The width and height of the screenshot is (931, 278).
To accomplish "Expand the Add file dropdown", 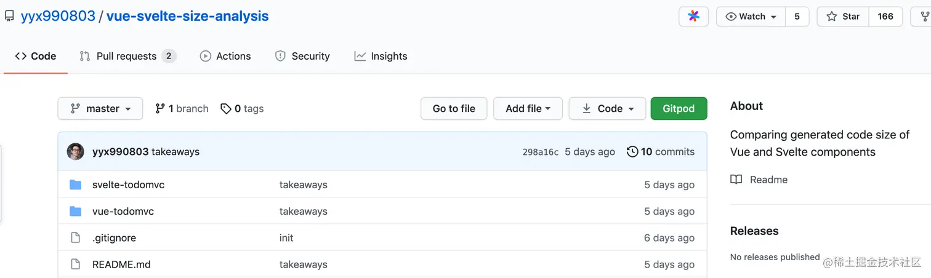I will [528, 108].
